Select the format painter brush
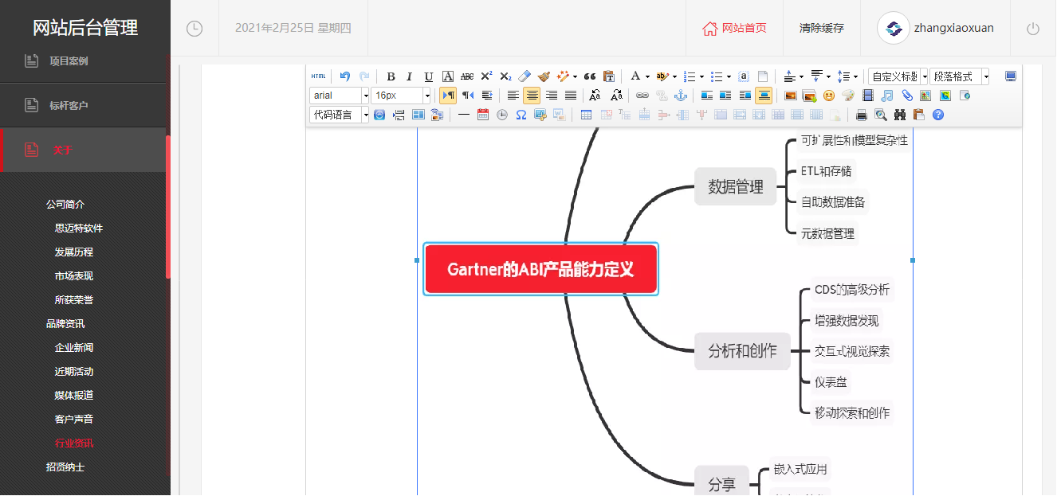The height and width of the screenshot is (496, 1057). point(544,76)
